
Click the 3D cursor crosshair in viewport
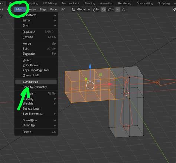coord(126,93)
